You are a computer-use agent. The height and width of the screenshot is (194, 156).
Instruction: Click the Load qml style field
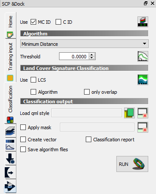[x=87, y=113]
